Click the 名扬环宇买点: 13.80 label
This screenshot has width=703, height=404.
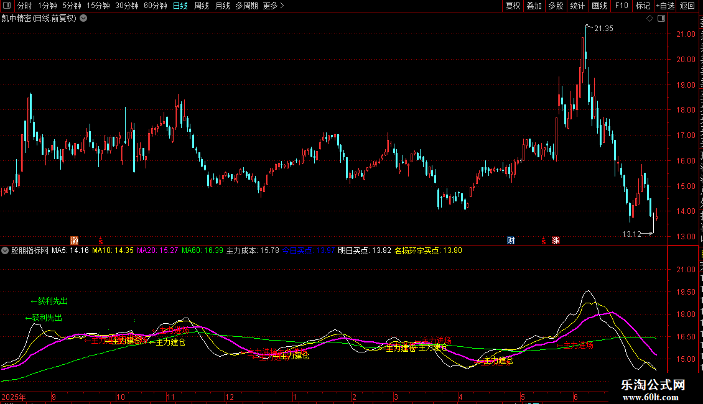[428, 250]
